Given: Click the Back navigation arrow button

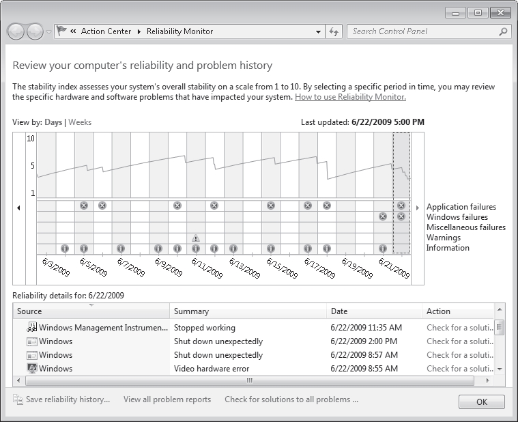Looking at the screenshot, I should point(16,31).
